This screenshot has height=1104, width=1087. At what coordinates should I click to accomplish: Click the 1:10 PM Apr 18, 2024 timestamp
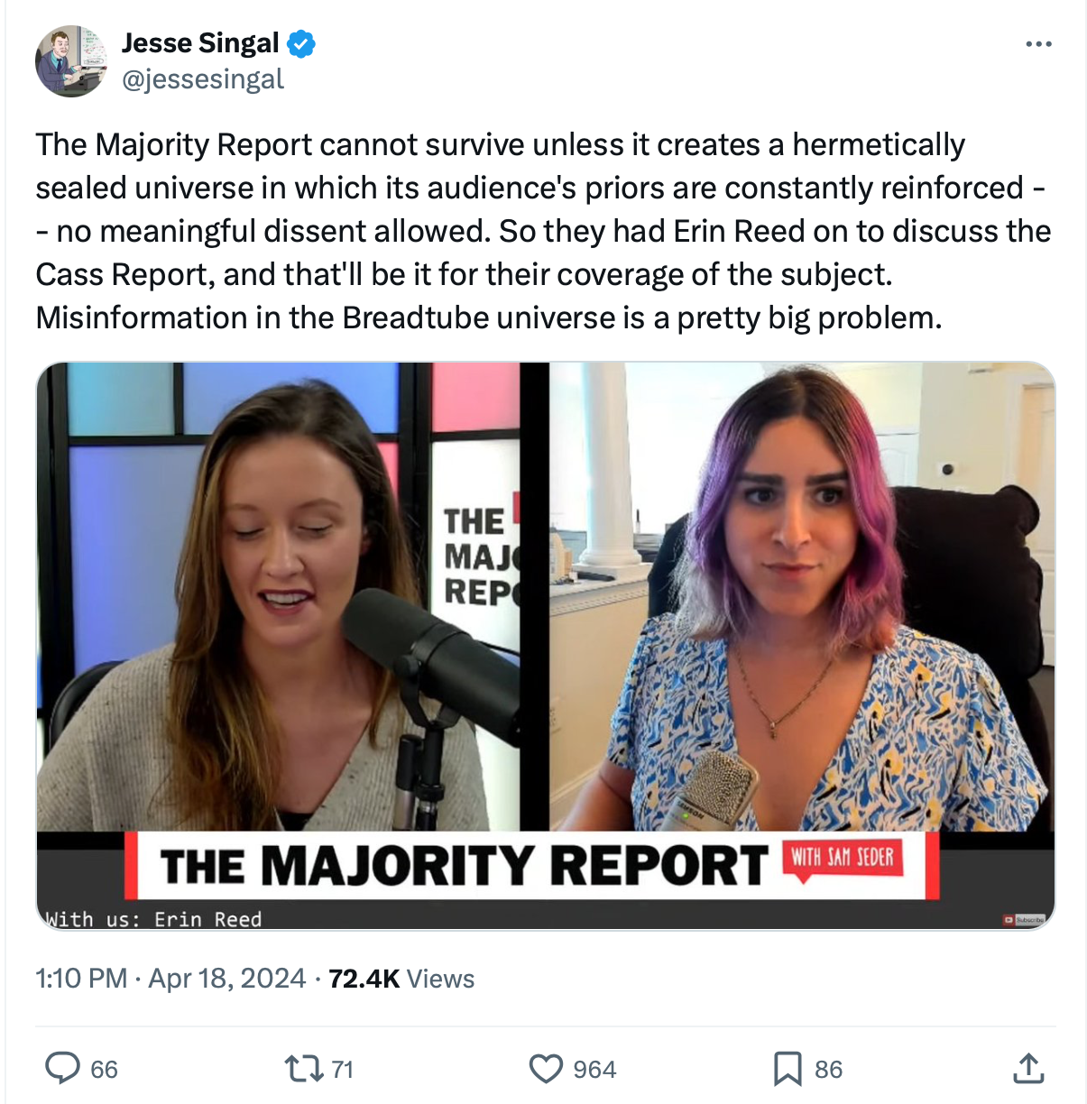pyautogui.click(x=170, y=979)
